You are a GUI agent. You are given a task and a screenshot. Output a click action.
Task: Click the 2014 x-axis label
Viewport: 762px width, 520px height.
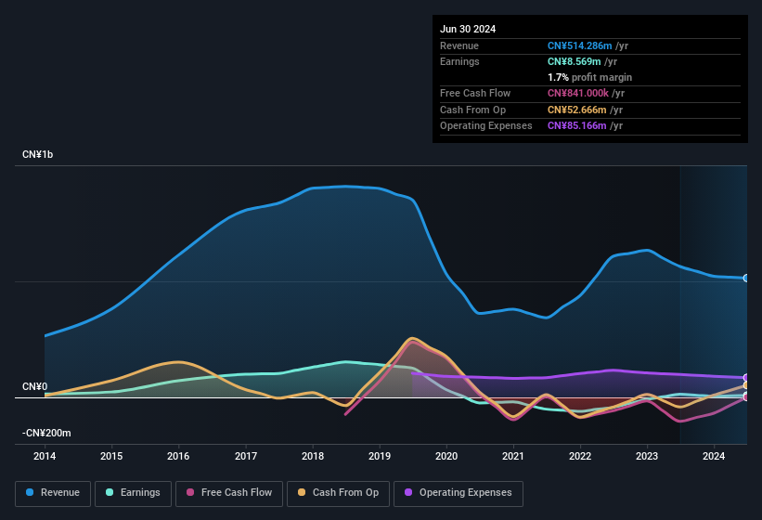[45, 456]
